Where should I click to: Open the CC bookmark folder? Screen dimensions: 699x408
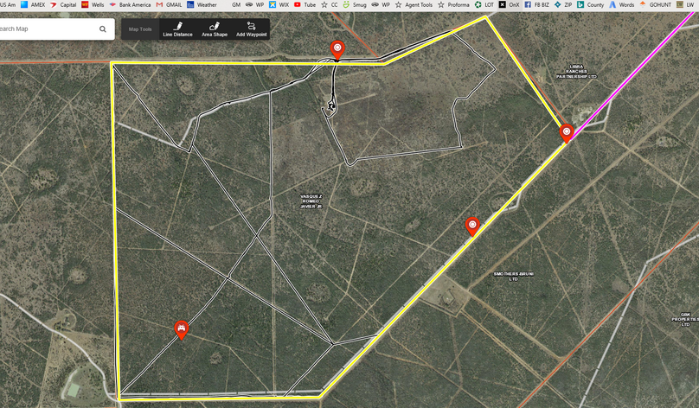(x=329, y=4)
